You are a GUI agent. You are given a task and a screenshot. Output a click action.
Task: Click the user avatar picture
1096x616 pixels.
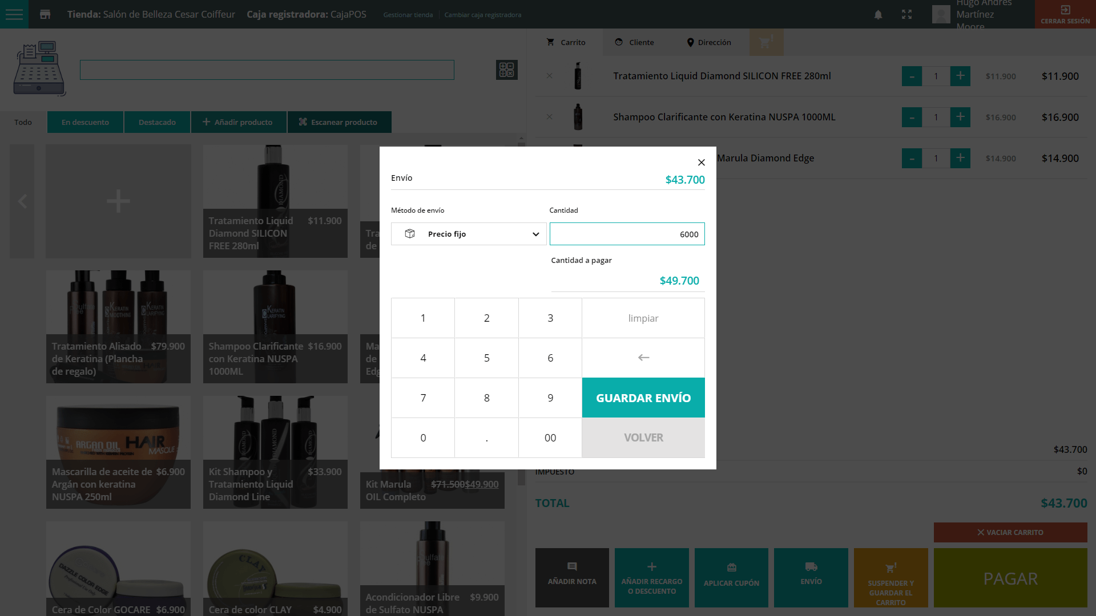(941, 14)
